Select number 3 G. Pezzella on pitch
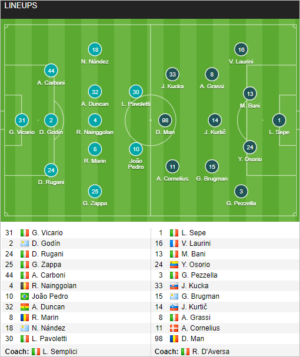The height and width of the screenshot is (357, 300). 241,192
